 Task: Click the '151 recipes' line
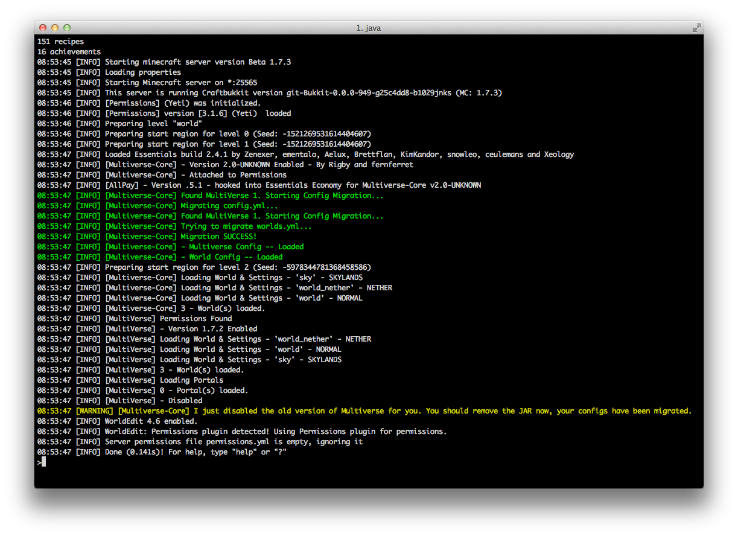[x=60, y=42]
